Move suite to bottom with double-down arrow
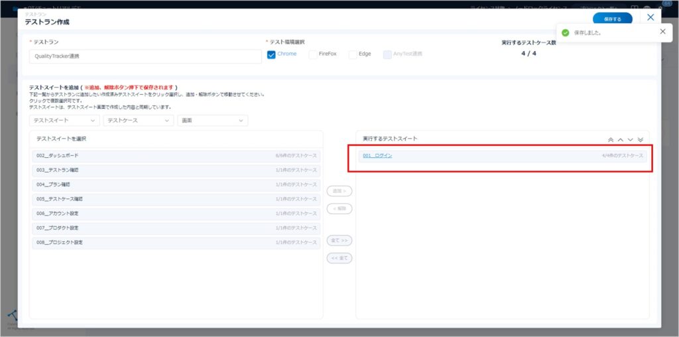Image resolution: width=679 pixels, height=337 pixels. (640, 139)
